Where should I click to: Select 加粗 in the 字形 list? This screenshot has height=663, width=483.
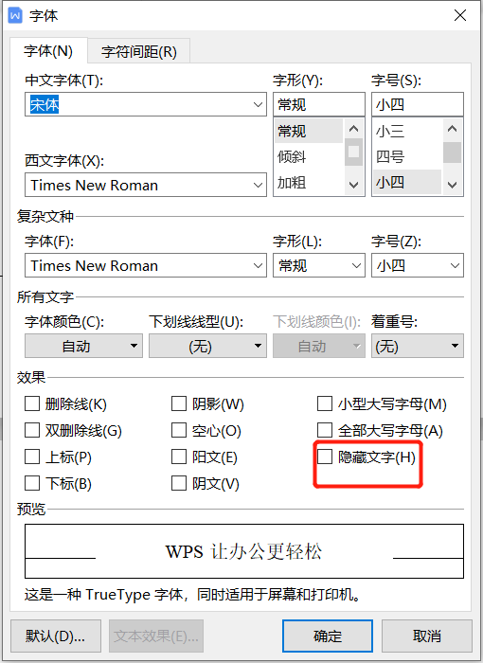(309, 183)
